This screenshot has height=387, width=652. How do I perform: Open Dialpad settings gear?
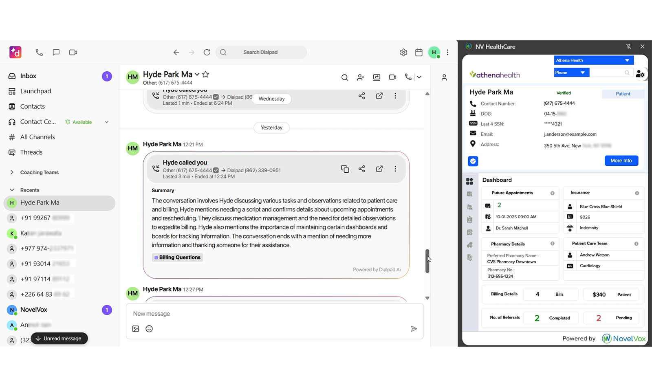[x=403, y=52]
